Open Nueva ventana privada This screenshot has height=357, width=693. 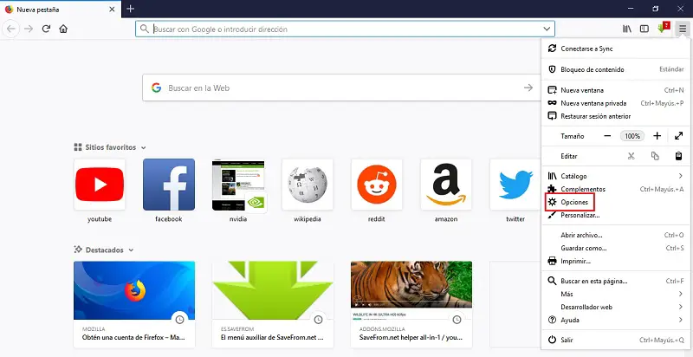pos(617,103)
